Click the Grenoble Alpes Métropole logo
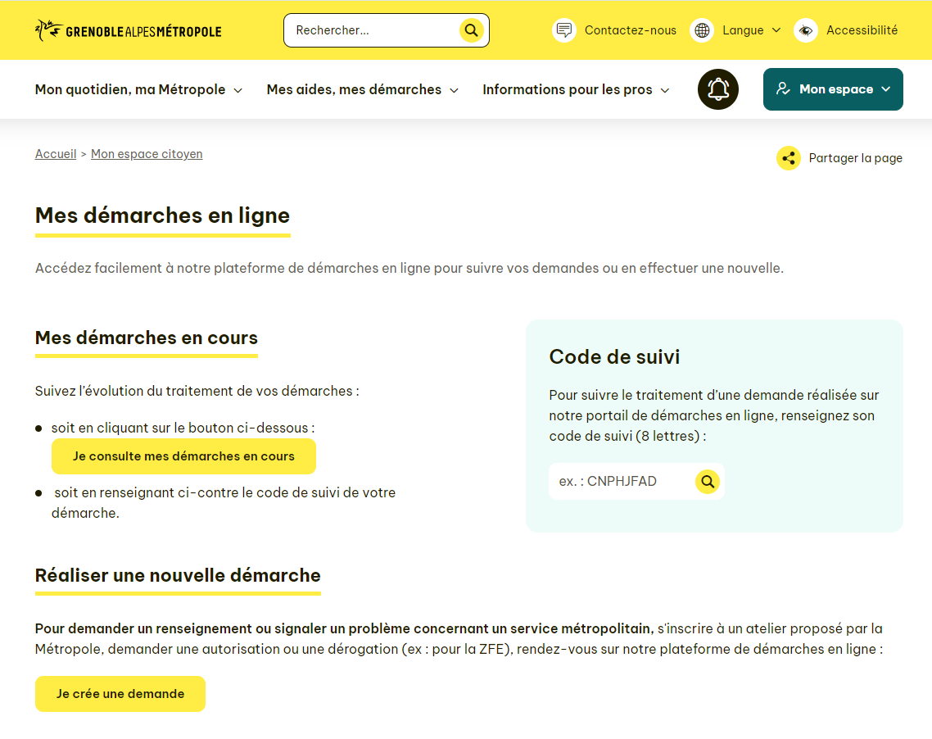 [x=129, y=30]
